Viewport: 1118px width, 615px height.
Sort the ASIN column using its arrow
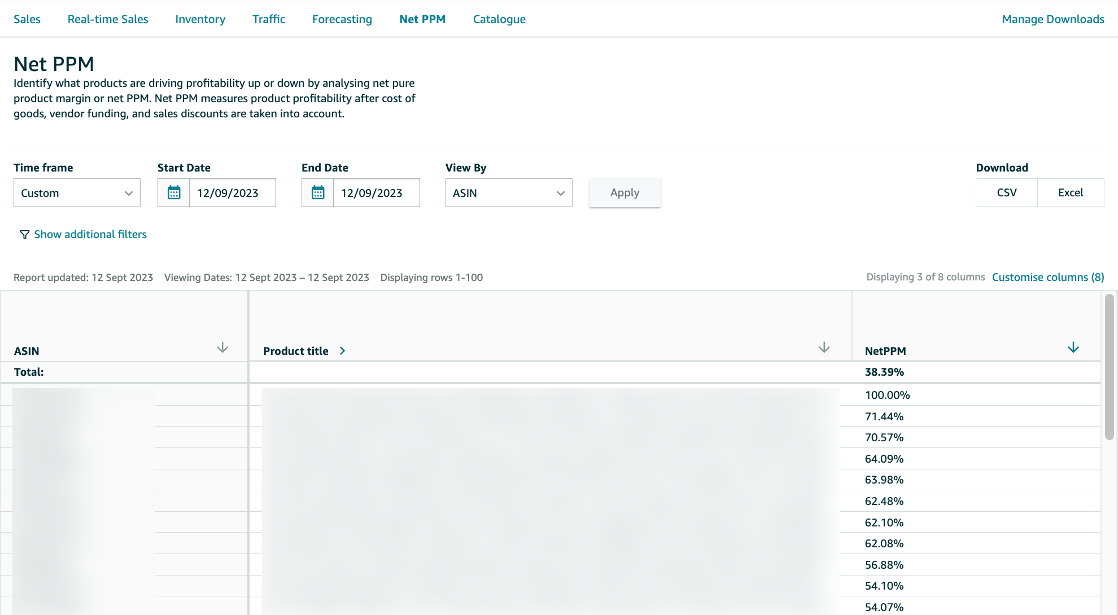pyautogui.click(x=222, y=348)
